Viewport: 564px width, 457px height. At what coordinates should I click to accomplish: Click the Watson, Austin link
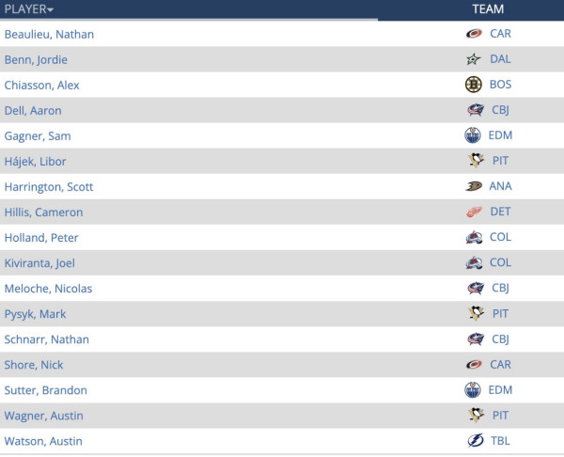coord(43,441)
